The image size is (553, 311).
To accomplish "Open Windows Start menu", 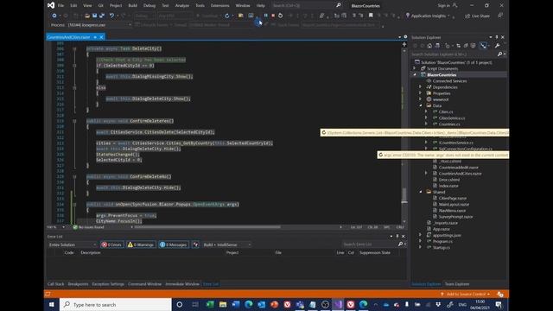I will coord(52,304).
